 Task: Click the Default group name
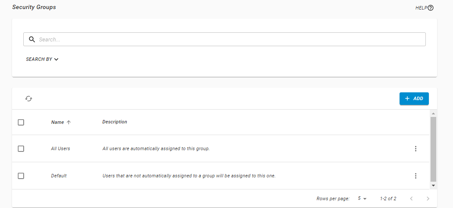[59, 176]
